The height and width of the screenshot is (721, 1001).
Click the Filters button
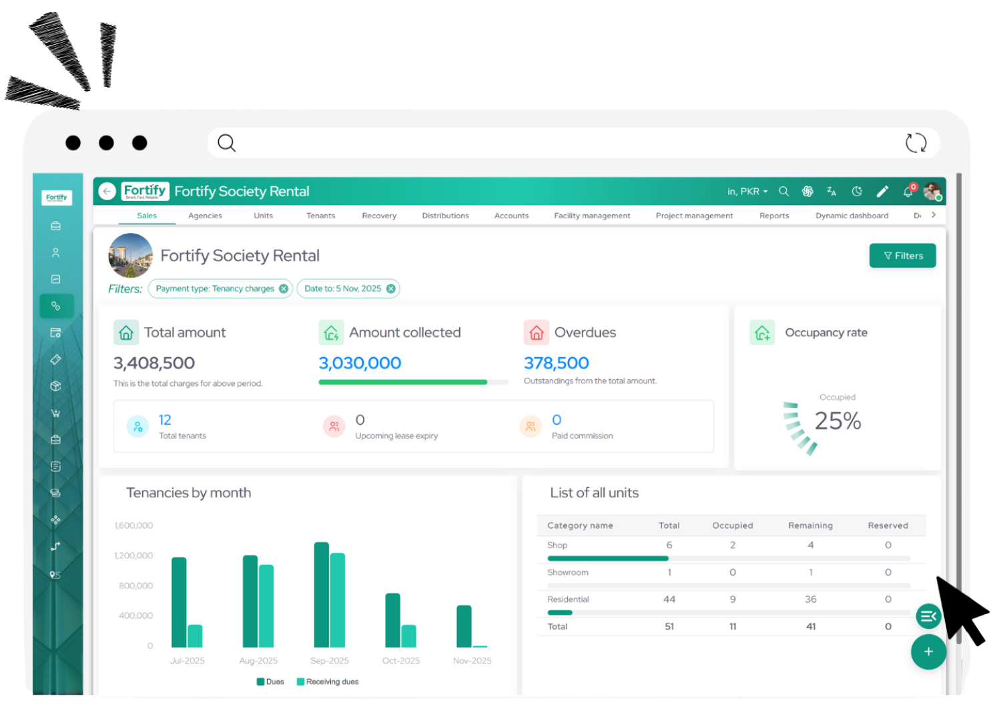click(x=902, y=256)
